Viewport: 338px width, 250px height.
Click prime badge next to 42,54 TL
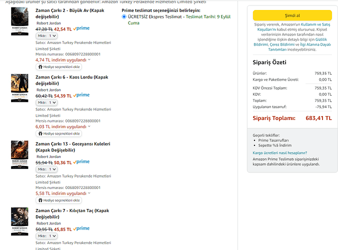(81, 28)
